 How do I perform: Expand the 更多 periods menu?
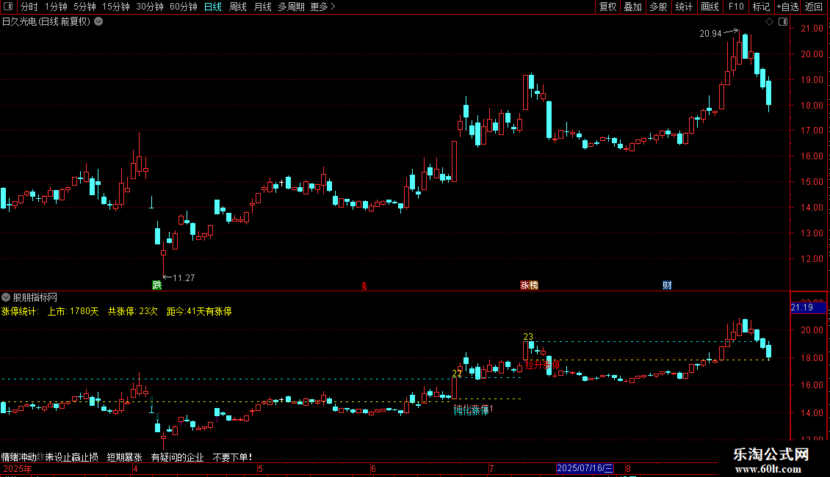pyautogui.click(x=322, y=7)
